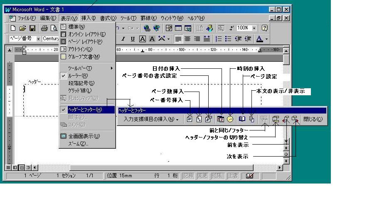
Task: Expand the ツールバー(T) submenu
Action: click(x=87, y=68)
